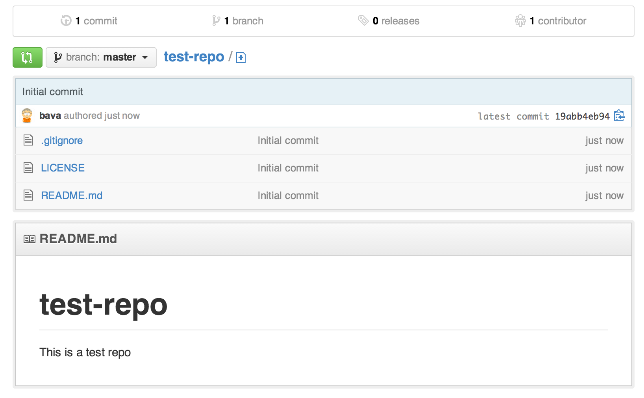Viewport: 644px width, 398px height.
Task: Click the file icon beside README.md row
Action: tap(28, 195)
